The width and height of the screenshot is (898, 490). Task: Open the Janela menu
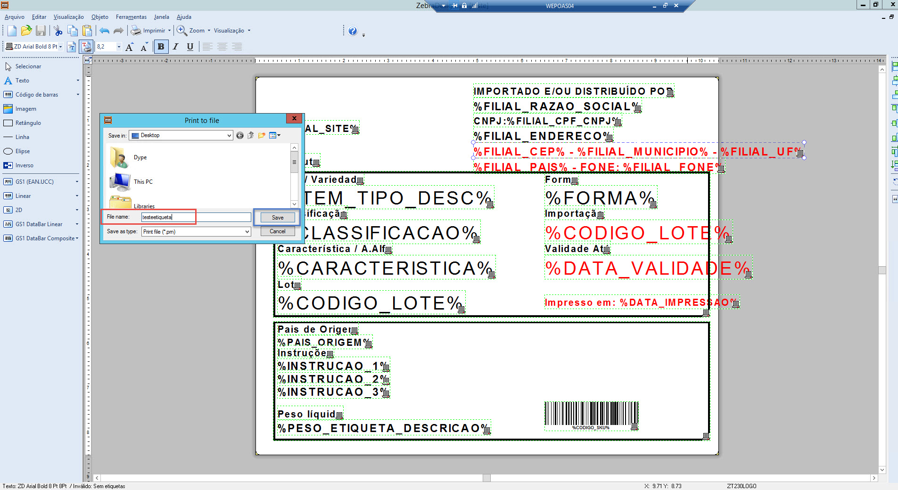[162, 17]
